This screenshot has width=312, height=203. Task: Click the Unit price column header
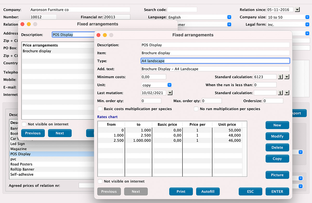point(227,124)
